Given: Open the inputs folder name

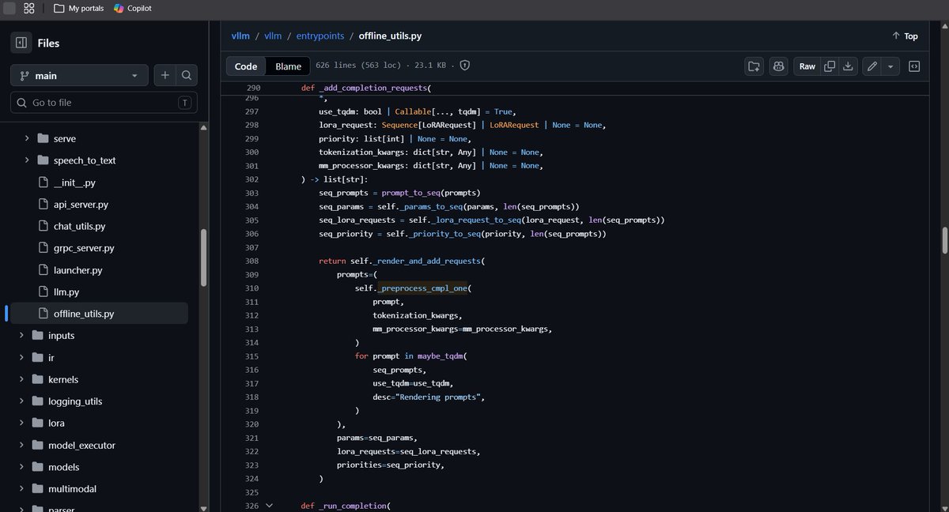Looking at the screenshot, I should pos(61,335).
